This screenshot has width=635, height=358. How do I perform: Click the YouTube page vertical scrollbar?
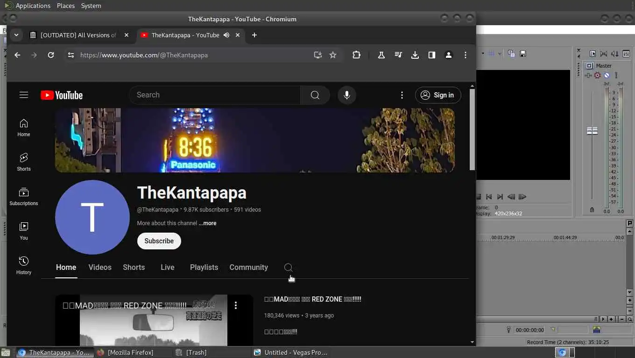(x=472, y=130)
